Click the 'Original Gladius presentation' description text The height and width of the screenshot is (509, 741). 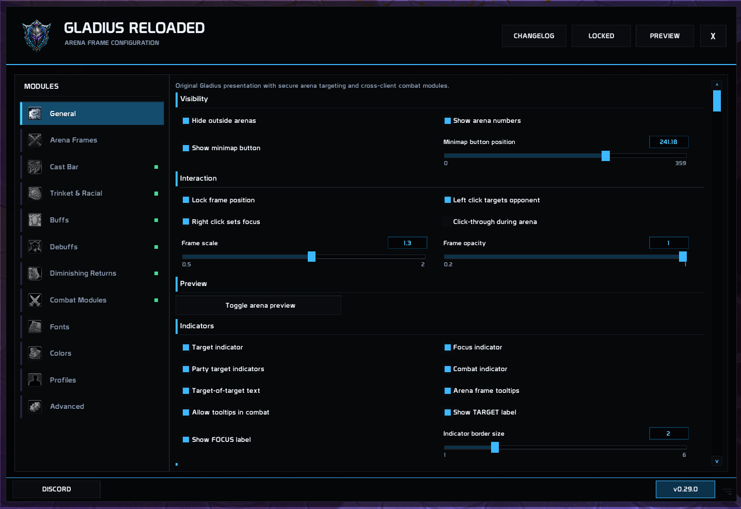point(312,86)
